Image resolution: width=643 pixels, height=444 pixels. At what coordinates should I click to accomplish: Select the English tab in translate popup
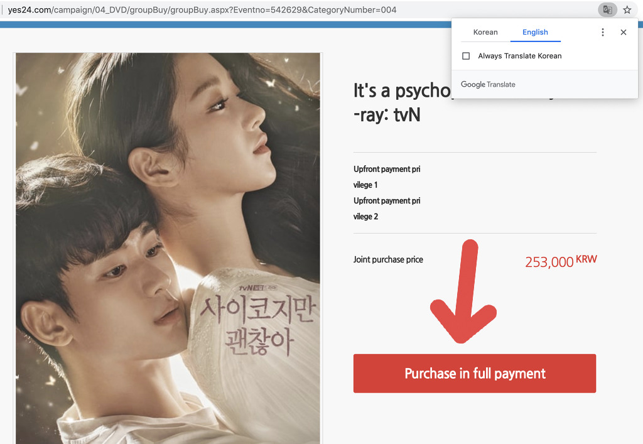tap(535, 32)
